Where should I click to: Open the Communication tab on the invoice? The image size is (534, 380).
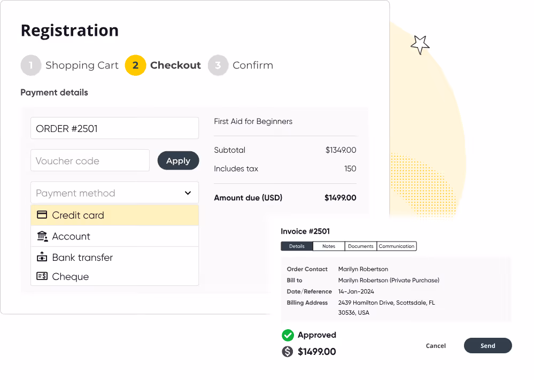(x=396, y=246)
